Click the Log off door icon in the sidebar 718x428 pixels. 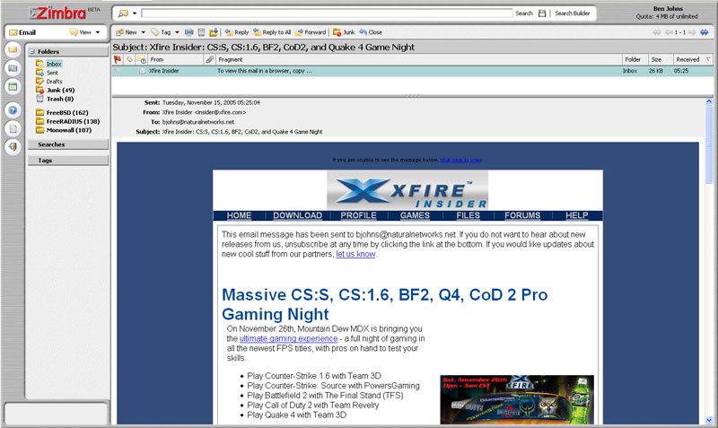13,147
